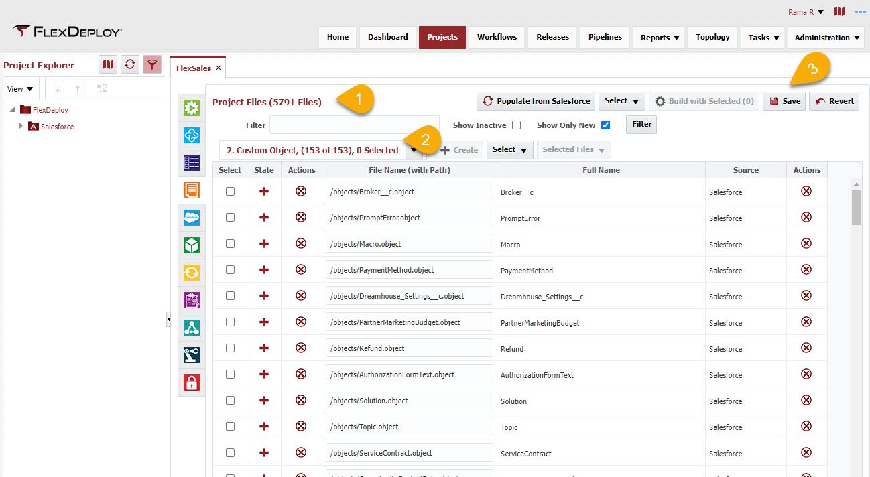The image size is (870, 477).
Task: Select the PaymentMethod.object row checkbox
Action: pyautogui.click(x=230, y=270)
